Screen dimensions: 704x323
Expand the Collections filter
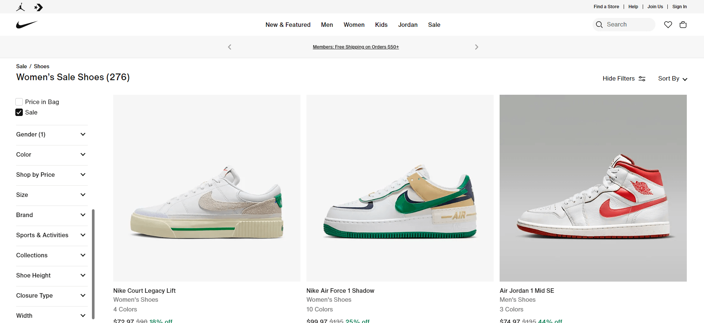pos(52,255)
